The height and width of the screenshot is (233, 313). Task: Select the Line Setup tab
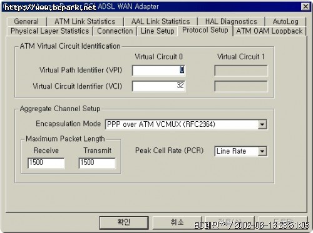point(157,31)
